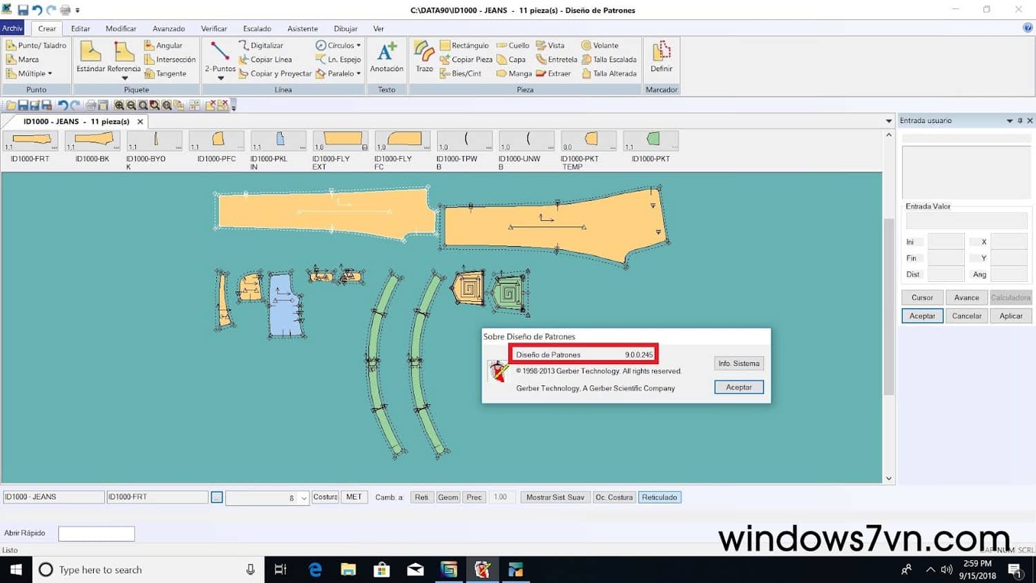This screenshot has height=583, width=1036.
Task: Select the Bies/Cint piece tool
Action: 461,73
